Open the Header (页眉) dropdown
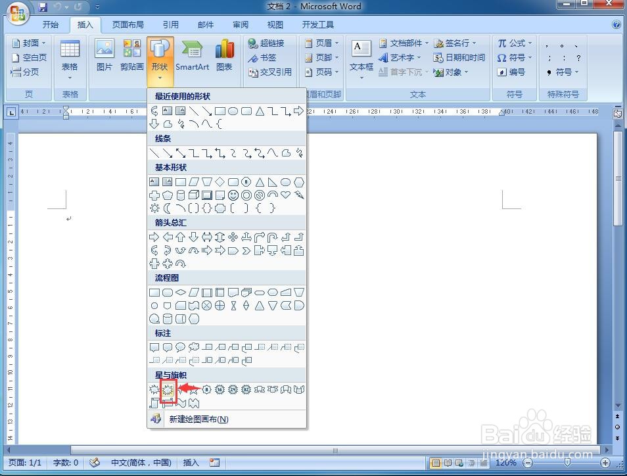The image size is (627, 476). pyautogui.click(x=322, y=43)
